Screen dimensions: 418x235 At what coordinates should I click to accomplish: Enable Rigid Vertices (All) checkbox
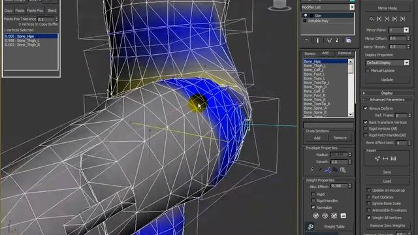pyautogui.click(x=366, y=129)
